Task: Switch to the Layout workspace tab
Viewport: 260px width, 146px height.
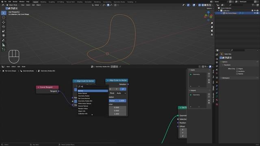Action: tap(35, 2)
